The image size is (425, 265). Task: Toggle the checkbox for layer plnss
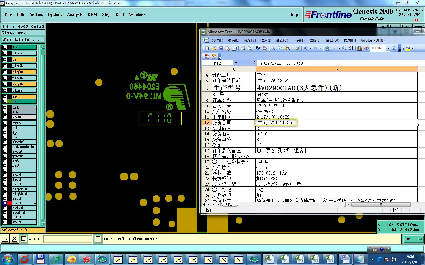pos(5,90)
